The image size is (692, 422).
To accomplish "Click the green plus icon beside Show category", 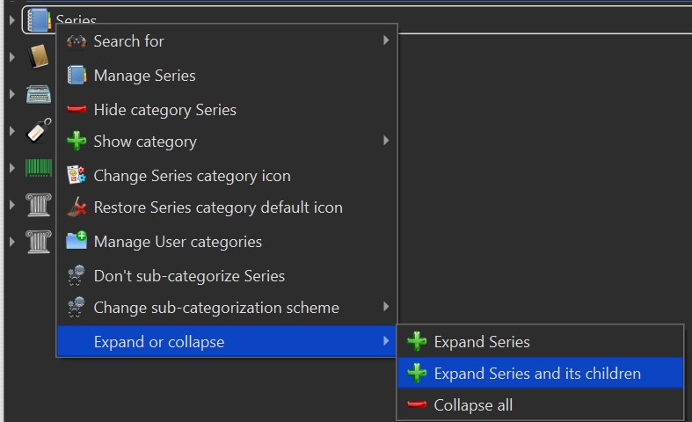I will (76, 142).
